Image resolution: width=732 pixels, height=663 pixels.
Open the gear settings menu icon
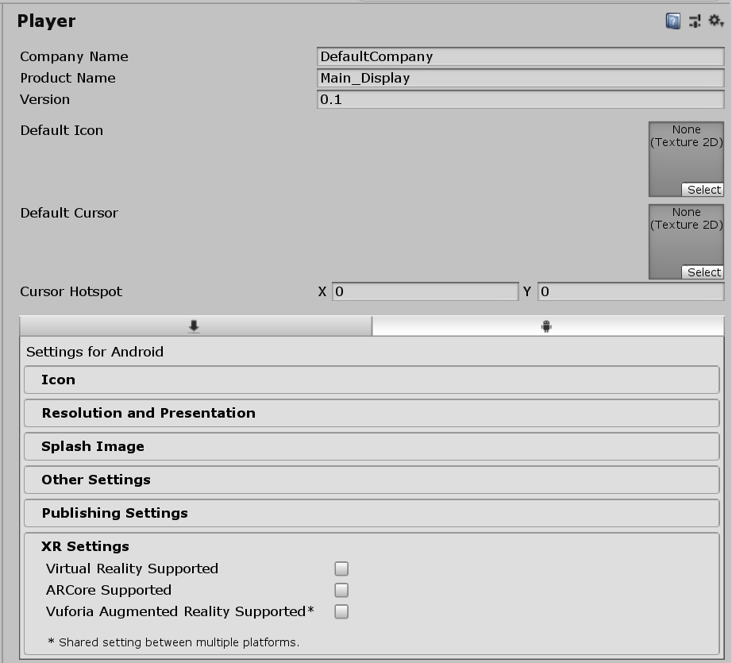(x=715, y=21)
